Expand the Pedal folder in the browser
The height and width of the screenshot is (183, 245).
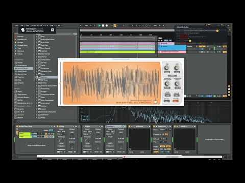37,117
